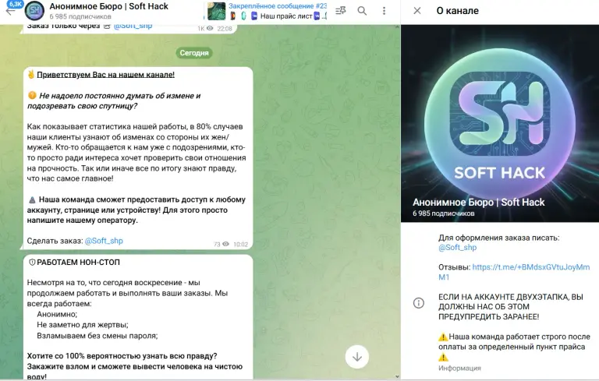Click the Сделать заказ: line label
This screenshot has height=381, width=599.
point(55,241)
